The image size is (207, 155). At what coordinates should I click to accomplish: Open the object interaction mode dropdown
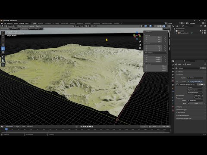11,26
